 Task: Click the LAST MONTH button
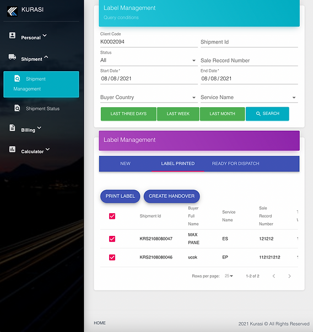(x=222, y=114)
